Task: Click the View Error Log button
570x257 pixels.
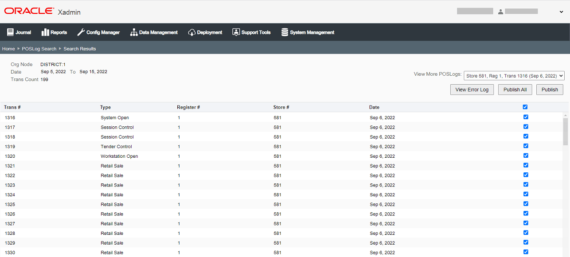Action: (472, 90)
